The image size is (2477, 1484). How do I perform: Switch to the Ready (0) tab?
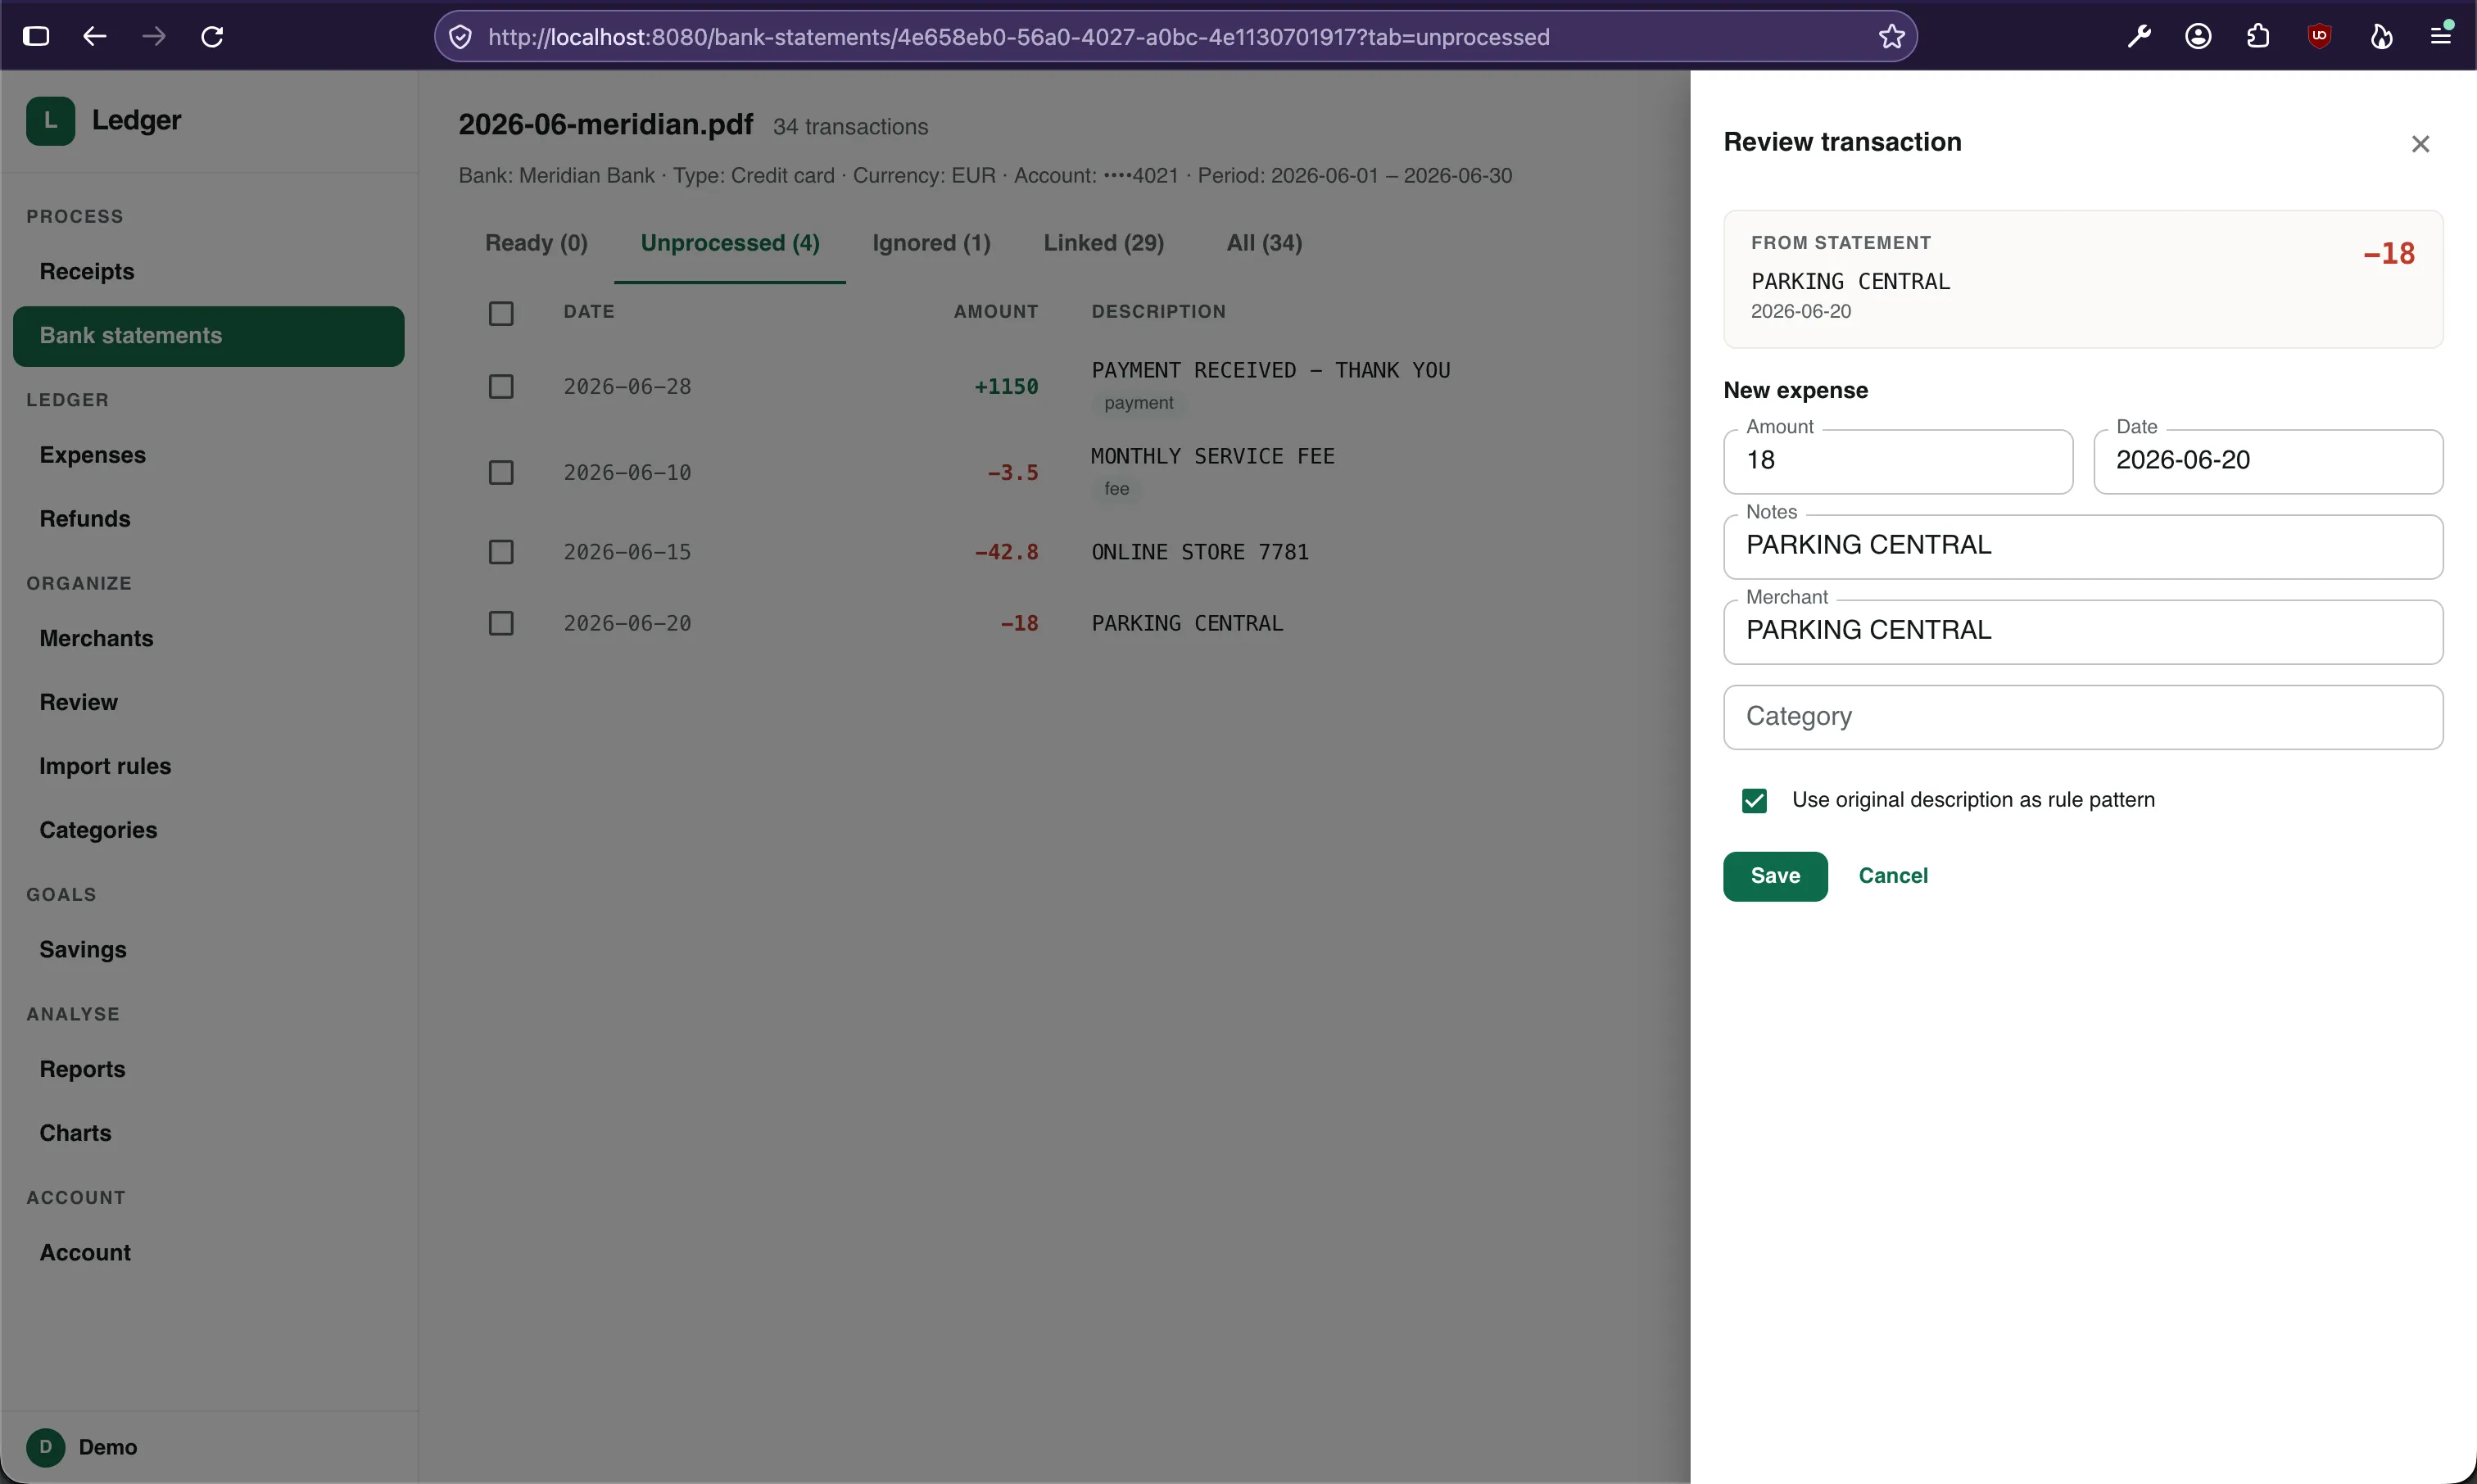536,243
